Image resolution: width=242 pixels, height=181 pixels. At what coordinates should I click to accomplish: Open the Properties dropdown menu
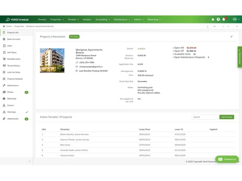57,19
